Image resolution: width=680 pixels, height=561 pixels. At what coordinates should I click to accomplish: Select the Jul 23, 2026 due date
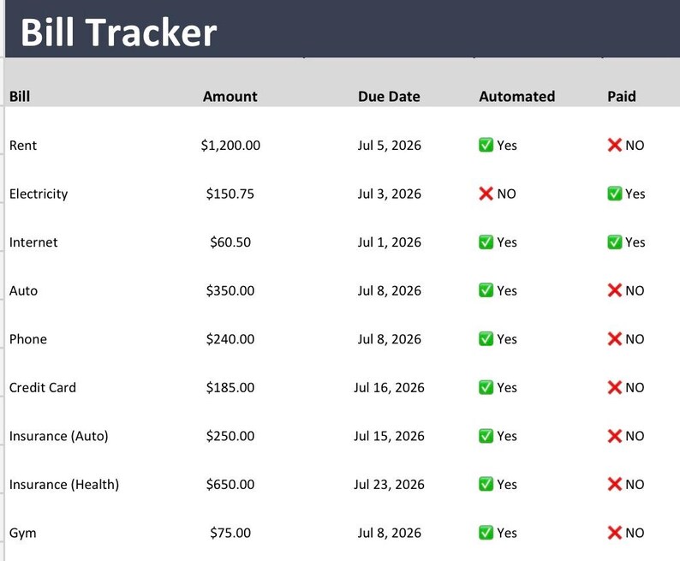coord(389,484)
